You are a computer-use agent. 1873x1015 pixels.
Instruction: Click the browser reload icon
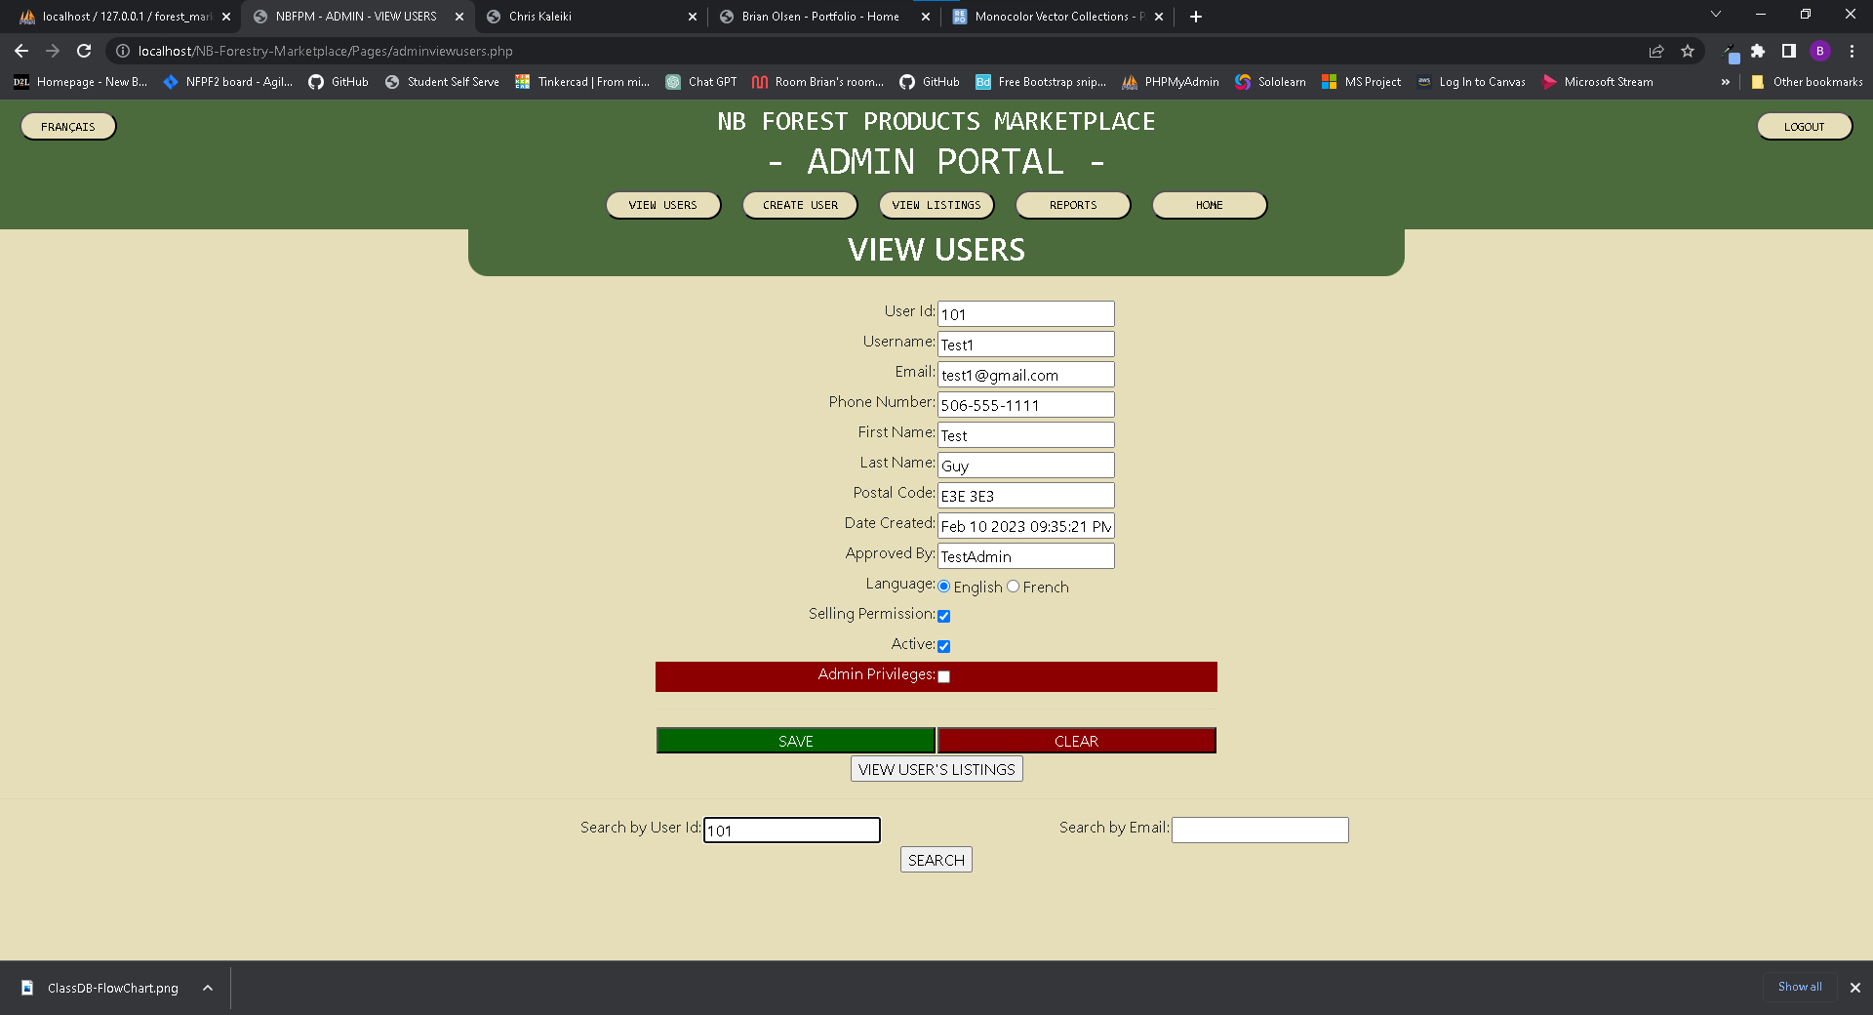(x=84, y=51)
